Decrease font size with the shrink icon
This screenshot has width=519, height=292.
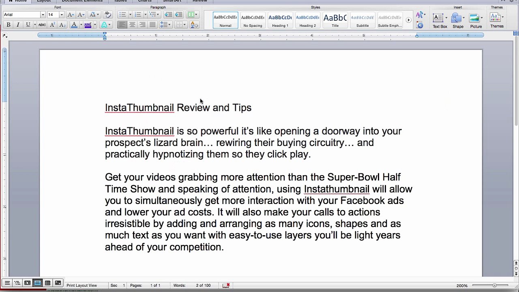[81, 15]
